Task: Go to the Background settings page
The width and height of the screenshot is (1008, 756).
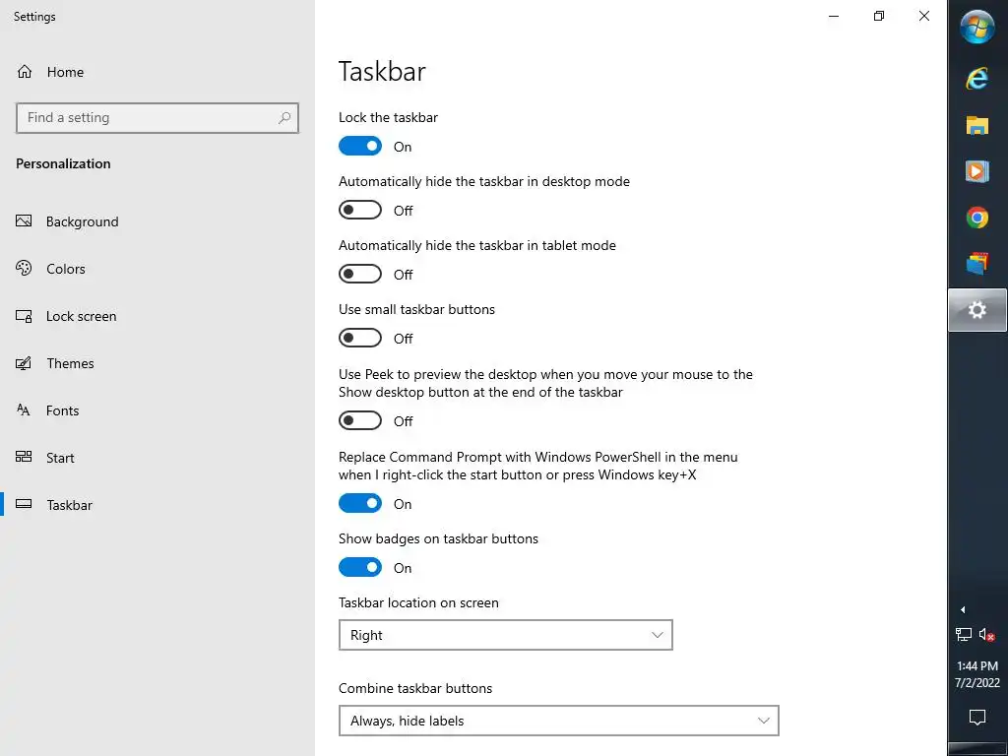Action: [x=82, y=221]
